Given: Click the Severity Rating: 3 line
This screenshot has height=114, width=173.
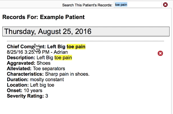Looking at the screenshot, I should 27,96.
